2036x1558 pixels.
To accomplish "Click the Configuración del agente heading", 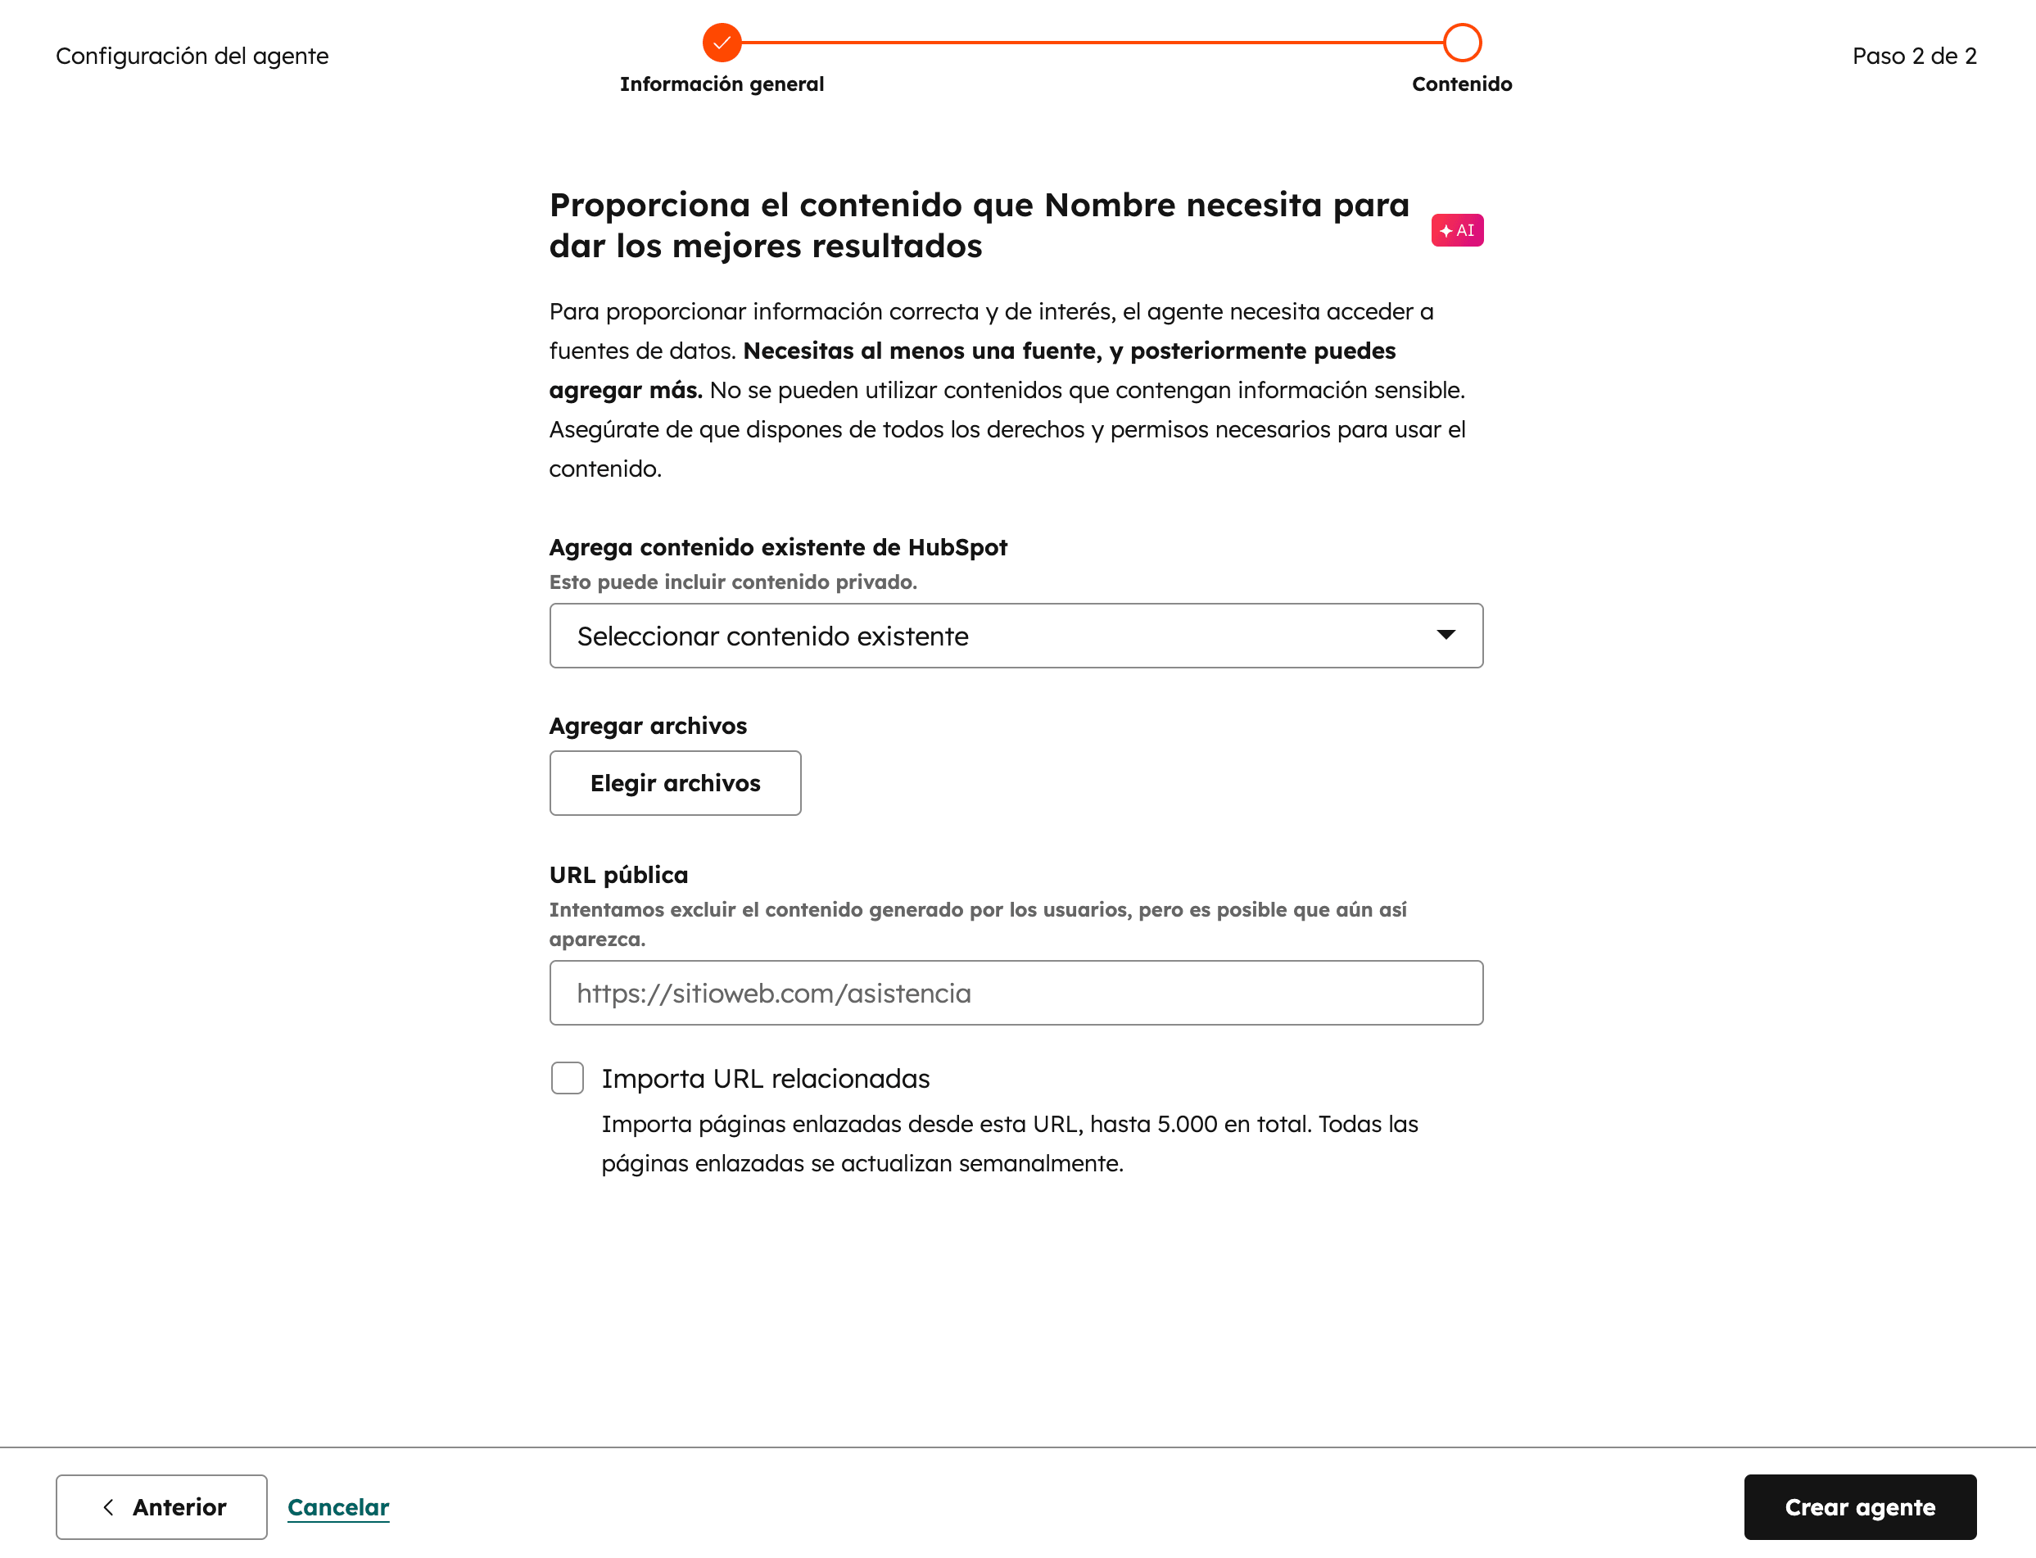I will click(192, 56).
